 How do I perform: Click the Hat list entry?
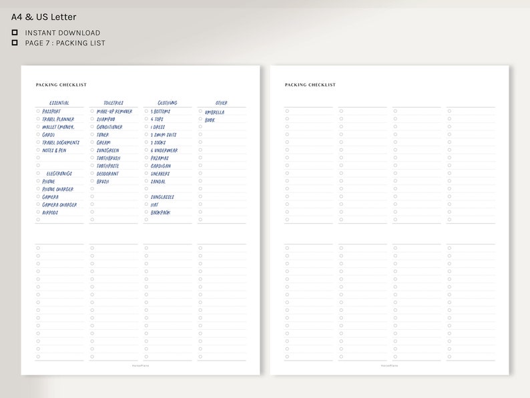[154, 204]
